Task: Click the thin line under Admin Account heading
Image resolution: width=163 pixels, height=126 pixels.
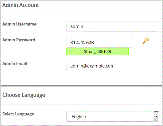Action: coord(81,15)
